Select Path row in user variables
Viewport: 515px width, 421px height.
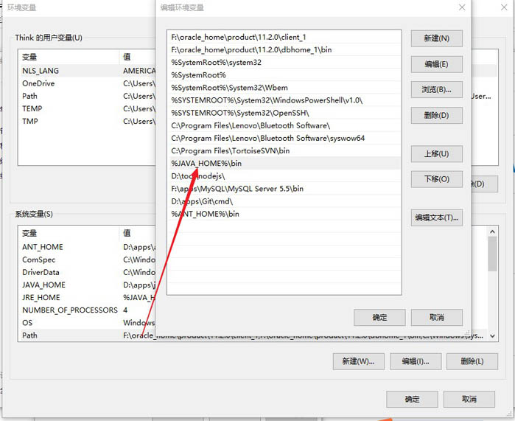[x=87, y=96]
